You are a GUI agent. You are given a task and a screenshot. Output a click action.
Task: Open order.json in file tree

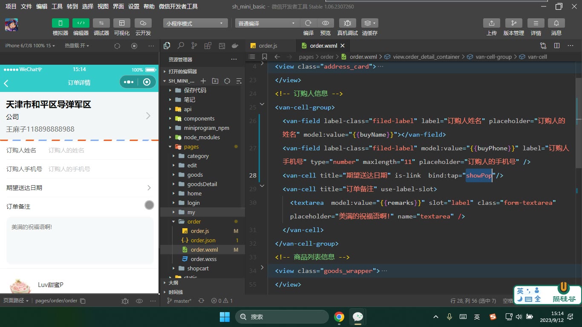pos(202,240)
